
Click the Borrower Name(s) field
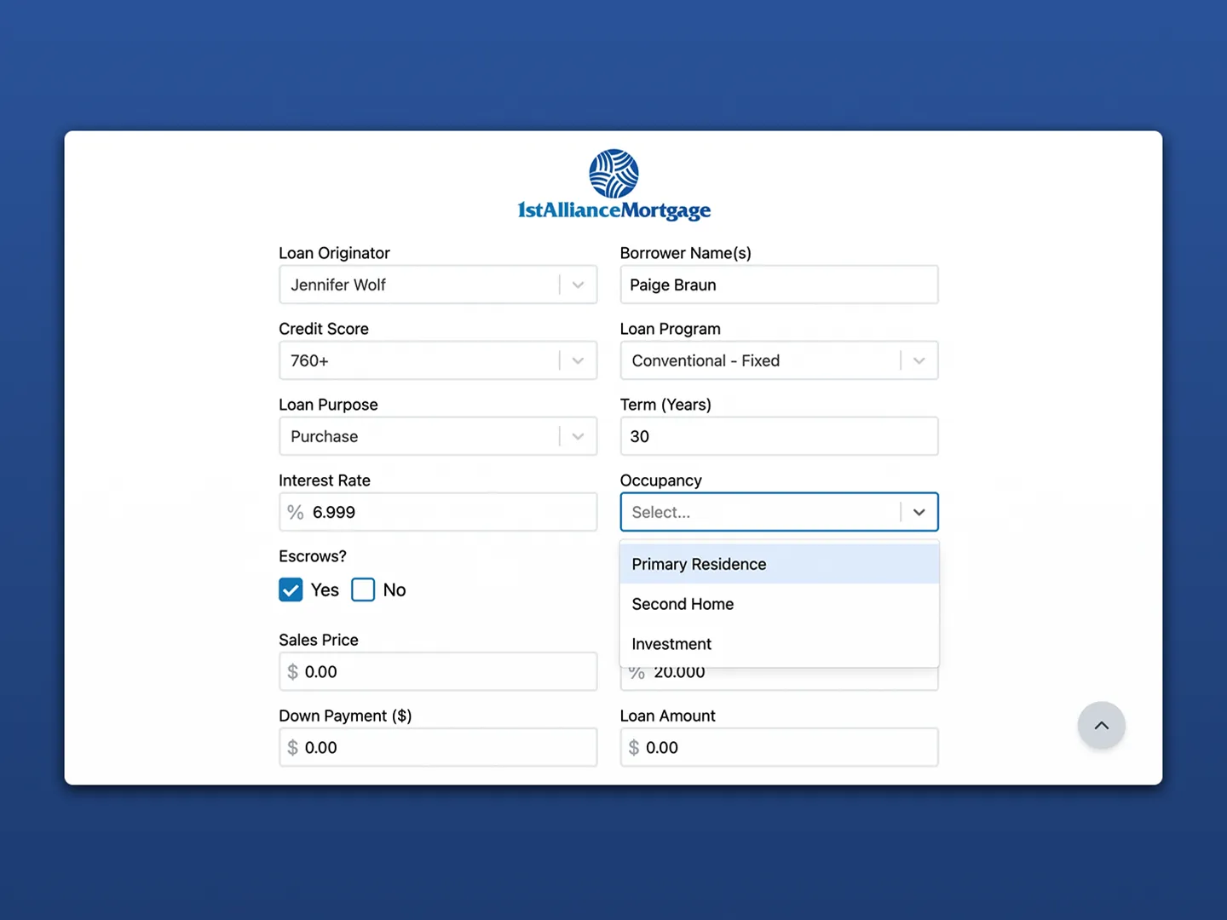(779, 285)
